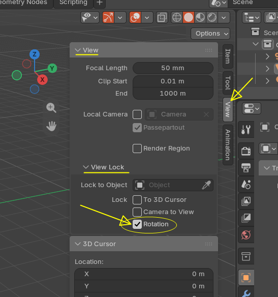Image resolution: width=278 pixels, height=297 pixels.
Task: Open the Tool sidebar tab
Action: point(228,83)
